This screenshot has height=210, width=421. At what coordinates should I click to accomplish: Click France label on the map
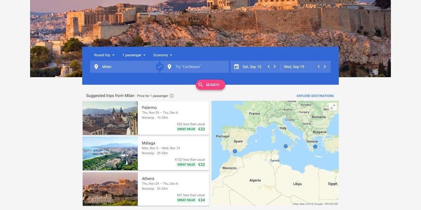coord(255,113)
